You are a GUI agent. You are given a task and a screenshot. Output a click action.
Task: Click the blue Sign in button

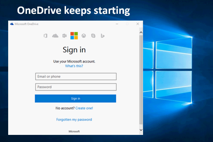[75, 99]
